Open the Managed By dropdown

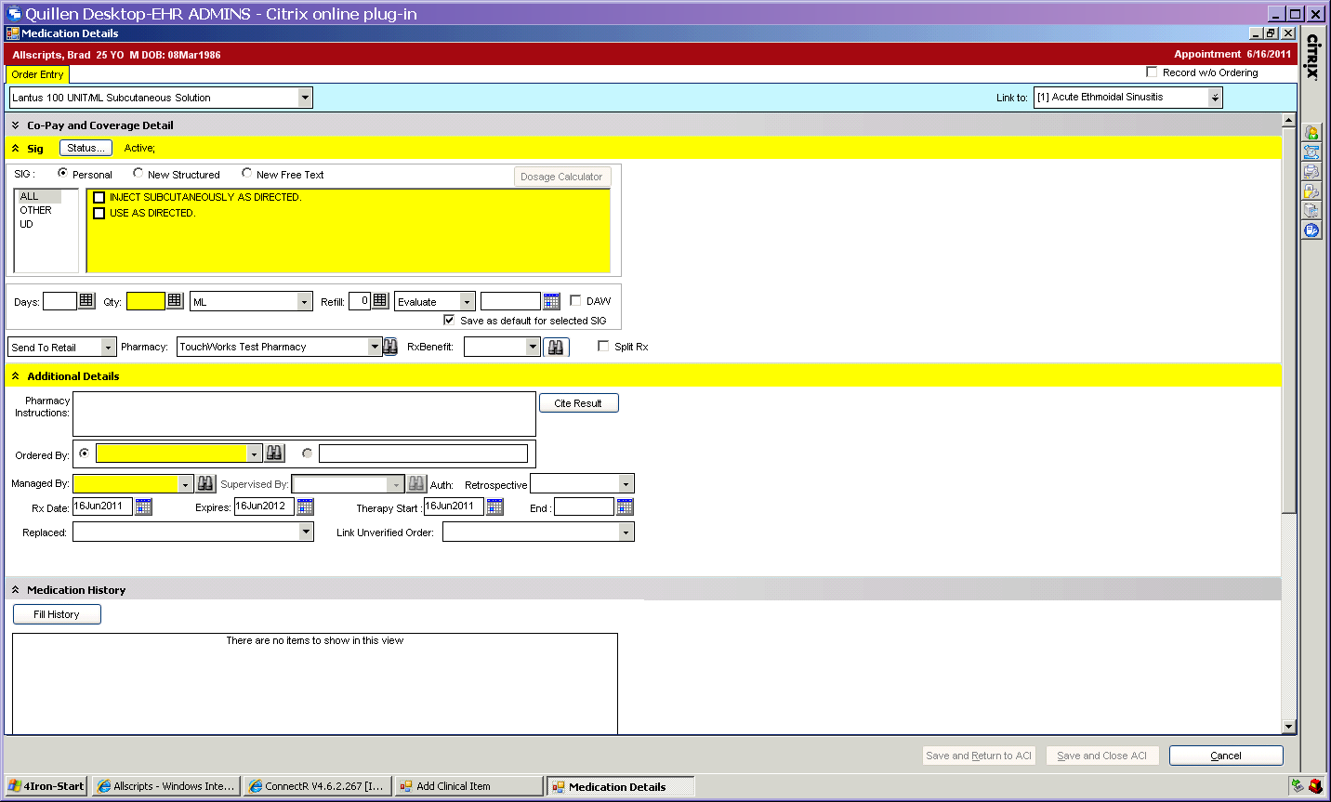click(x=185, y=483)
